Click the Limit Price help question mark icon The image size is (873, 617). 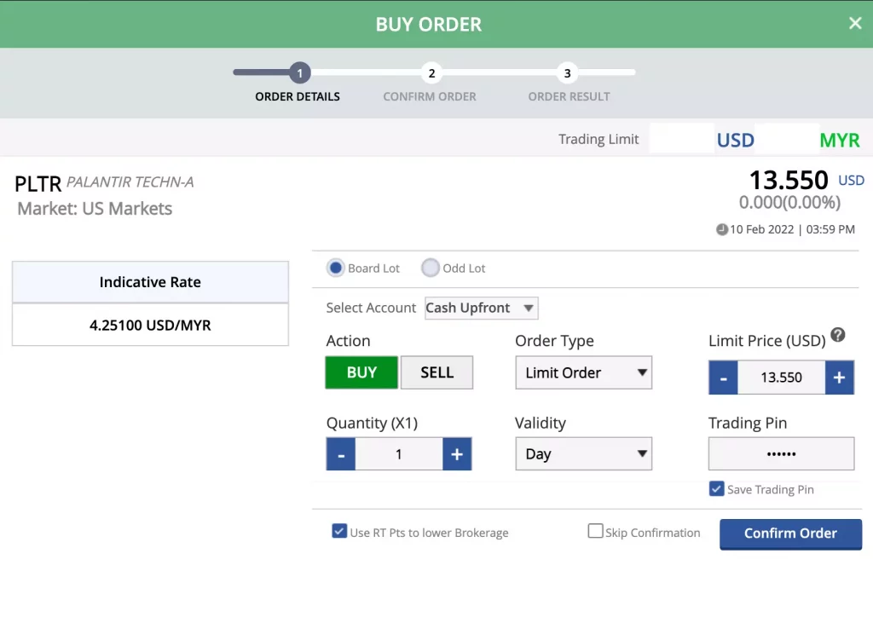pyautogui.click(x=837, y=335)
